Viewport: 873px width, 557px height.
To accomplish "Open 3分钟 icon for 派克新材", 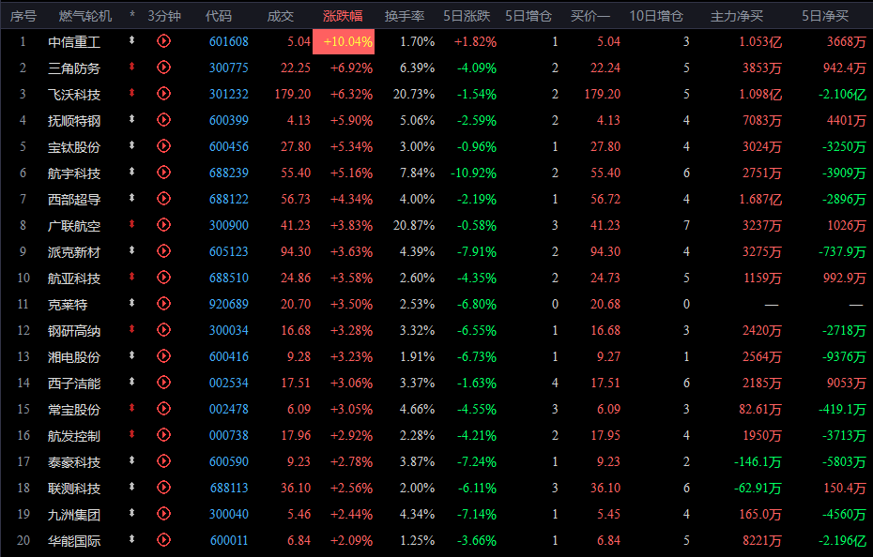I will point(163,251).
